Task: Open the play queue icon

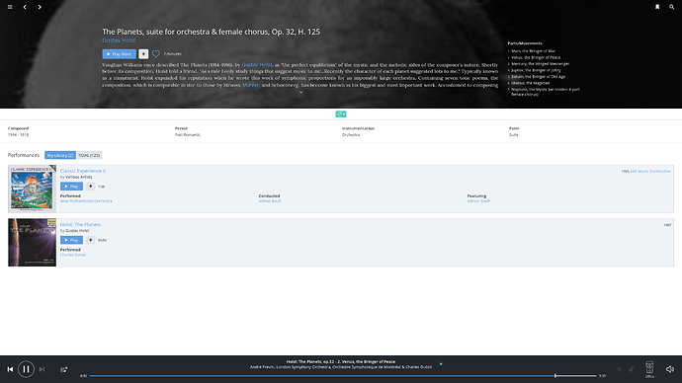Action: pos(64,369)
